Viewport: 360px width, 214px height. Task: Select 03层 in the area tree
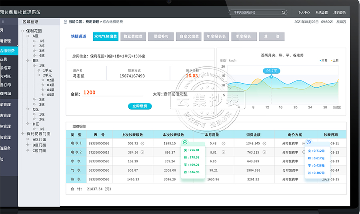(50, 85)
